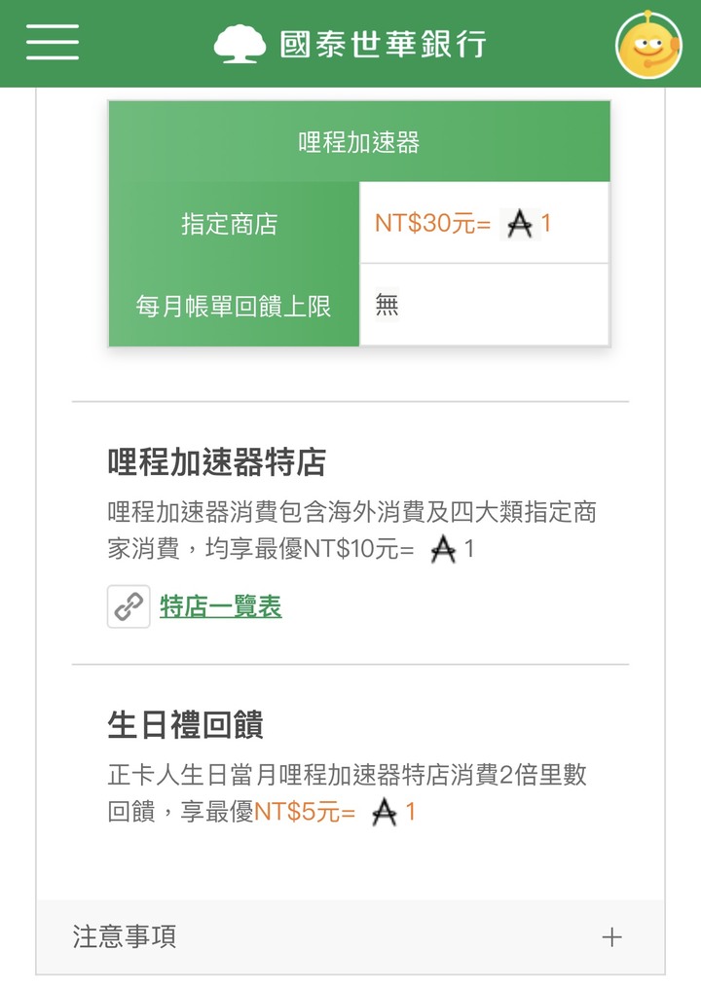Click the Asia Miles icon beside NT$30元
This screenshot has height=988, width=701.
(x=520, y=224)
